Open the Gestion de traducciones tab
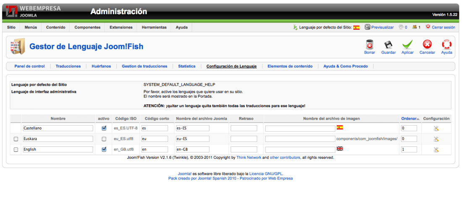This screenshot has height=203, width=462. [144, 66]
